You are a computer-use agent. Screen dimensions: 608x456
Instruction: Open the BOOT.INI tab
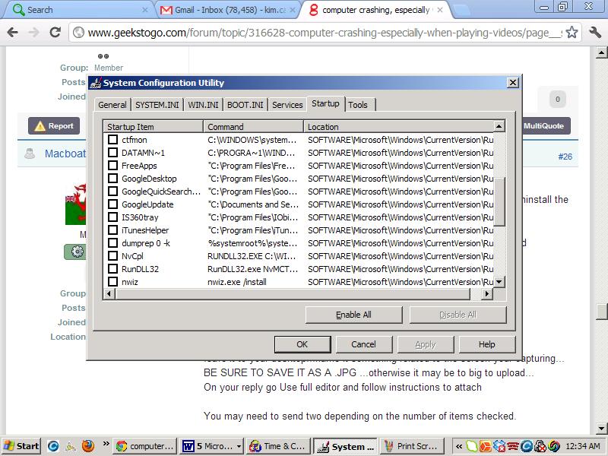[x=245, y=105]
